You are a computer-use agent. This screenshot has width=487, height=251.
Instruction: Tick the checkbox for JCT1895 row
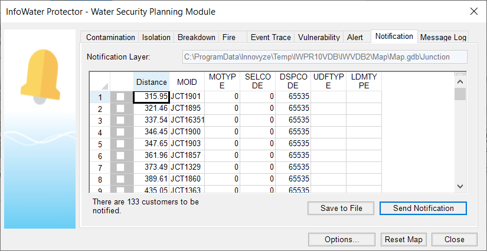[120, 108]
